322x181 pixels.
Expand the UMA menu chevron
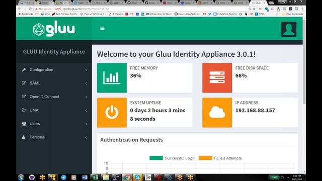[x=86, y=111]
